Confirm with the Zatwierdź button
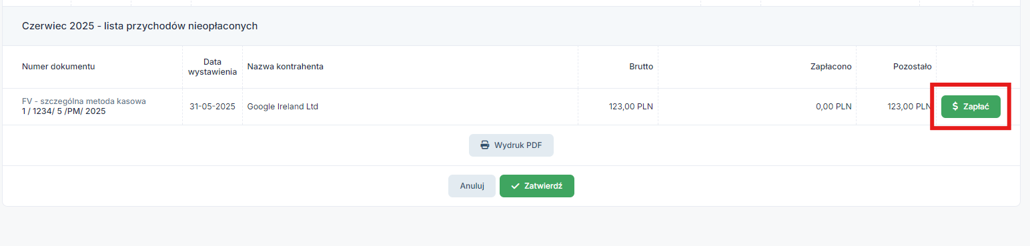The width and height of the screenshot is (1030, 246). tap(537, 186)
